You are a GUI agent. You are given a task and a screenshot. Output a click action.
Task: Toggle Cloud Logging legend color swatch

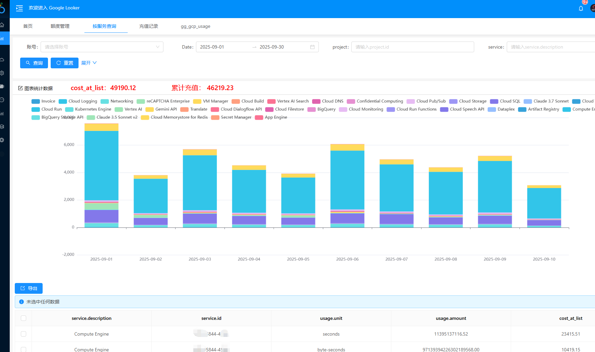pos(63,101)
